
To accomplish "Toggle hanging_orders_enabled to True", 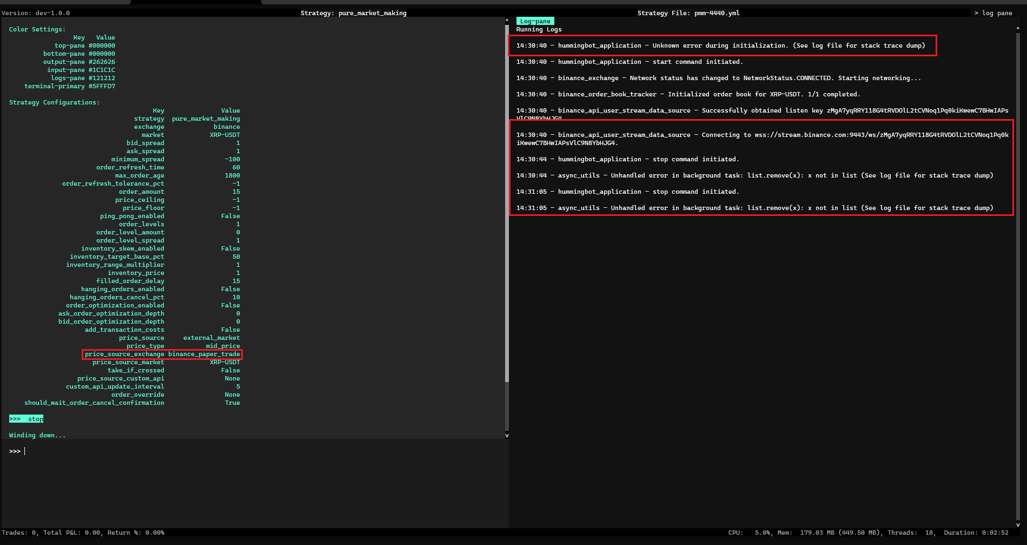I will (230, 288).
